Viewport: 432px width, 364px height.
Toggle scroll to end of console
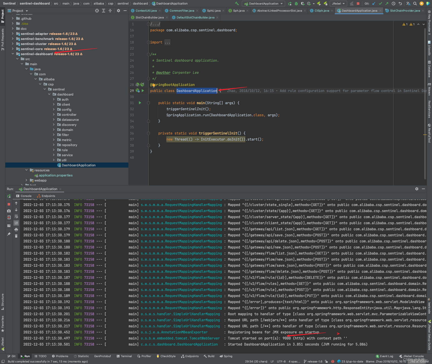[x=16, y=223]
